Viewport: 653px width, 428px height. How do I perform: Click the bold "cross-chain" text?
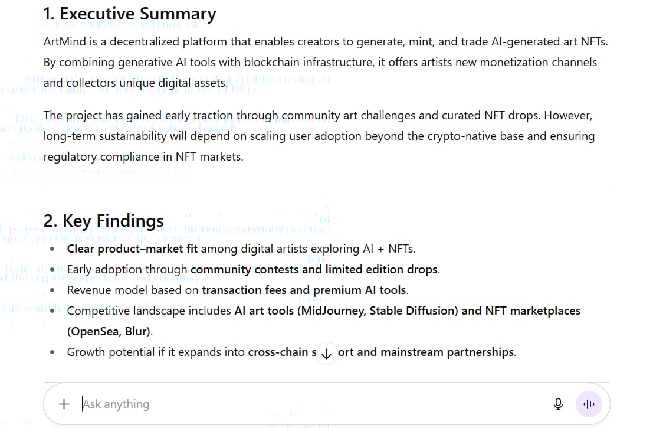pyautogui.click(x=278, y=352)
